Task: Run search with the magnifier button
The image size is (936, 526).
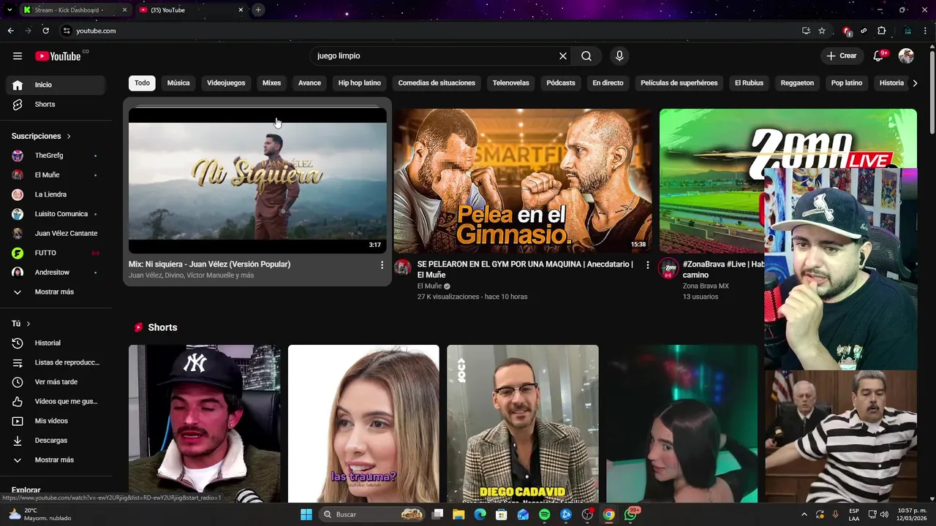Action: click(586, 56)
